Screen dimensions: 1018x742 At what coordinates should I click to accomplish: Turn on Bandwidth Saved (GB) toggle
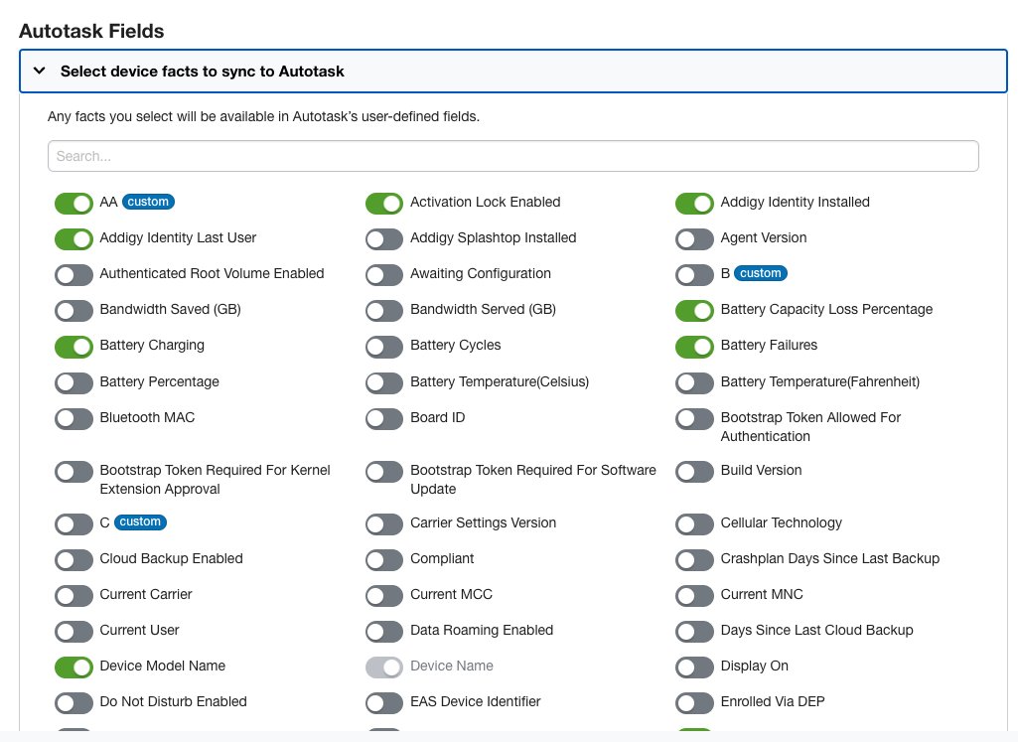coord(74,310)
